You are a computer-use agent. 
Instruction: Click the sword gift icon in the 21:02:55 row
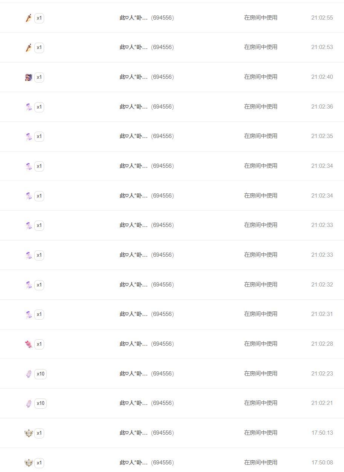pyautogui.click(x=29, y=18)
